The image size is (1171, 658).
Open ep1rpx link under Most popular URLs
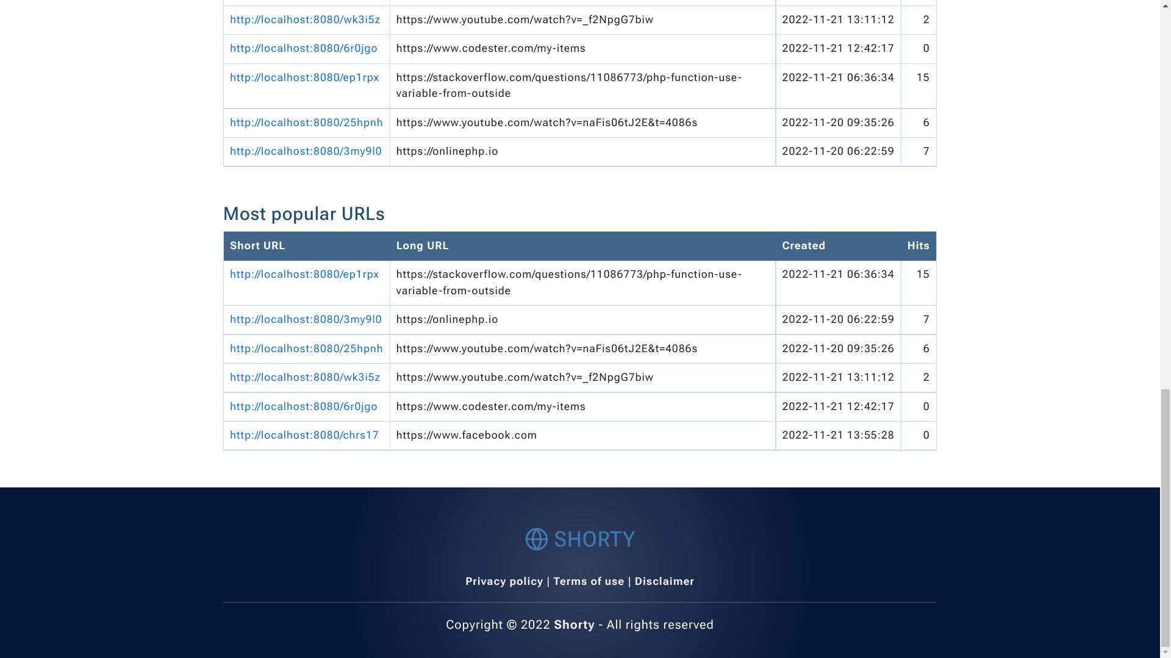coord(304,274)
